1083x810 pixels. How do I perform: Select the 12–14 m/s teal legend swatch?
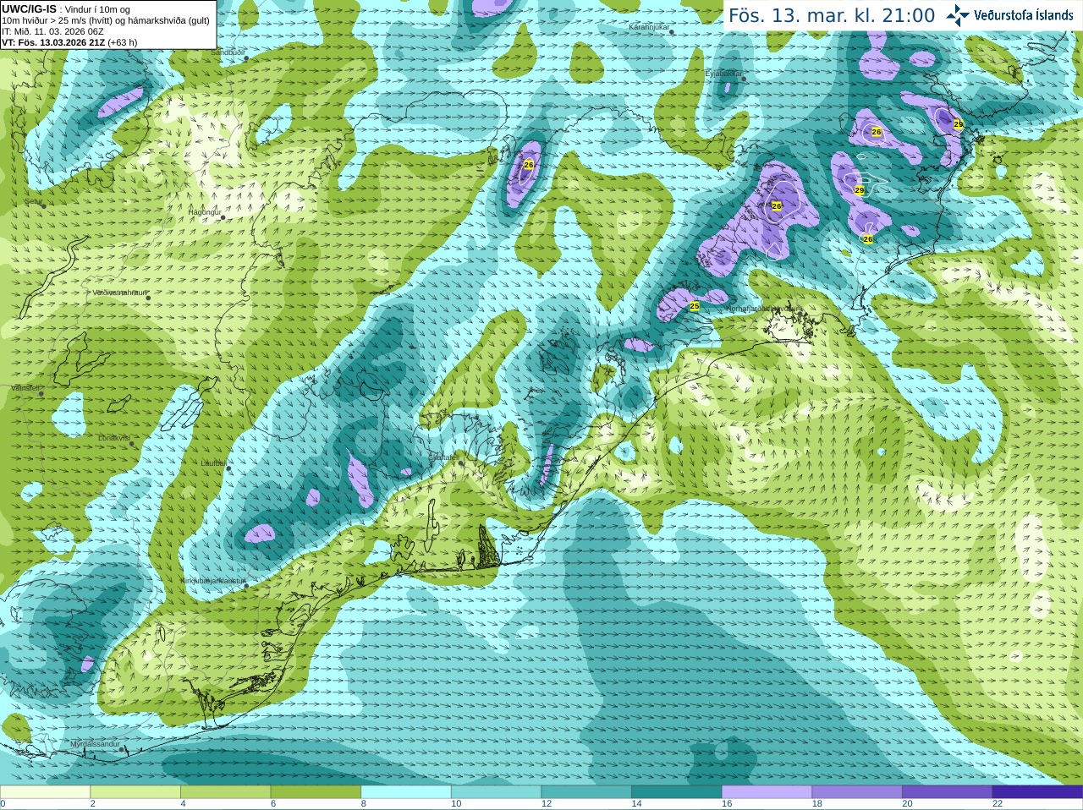coord(586,792)
